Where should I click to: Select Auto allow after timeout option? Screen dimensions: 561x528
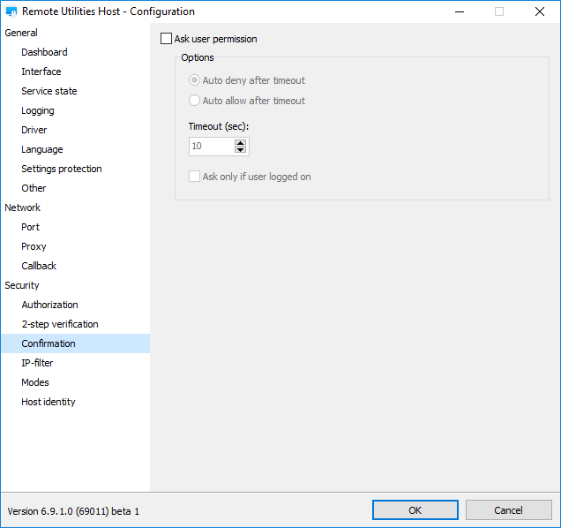tap(195, 101)
